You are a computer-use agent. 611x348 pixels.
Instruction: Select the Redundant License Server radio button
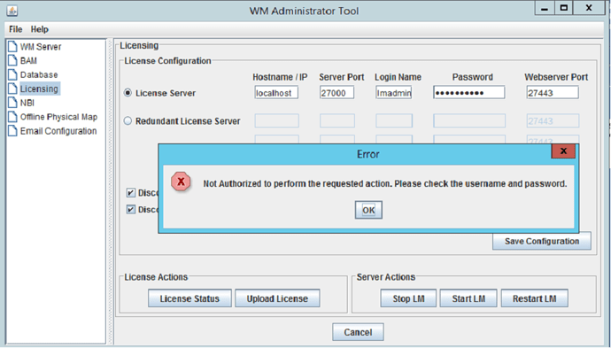(128, 120)
